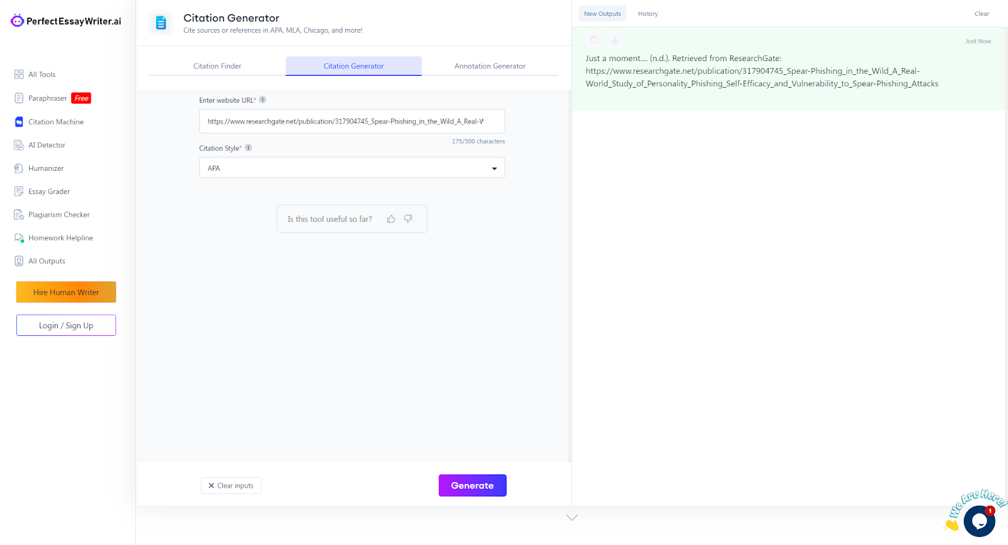Click the Citation Machine quote icon
This screenshot has width=1008, height=545.
coord(19,122)
